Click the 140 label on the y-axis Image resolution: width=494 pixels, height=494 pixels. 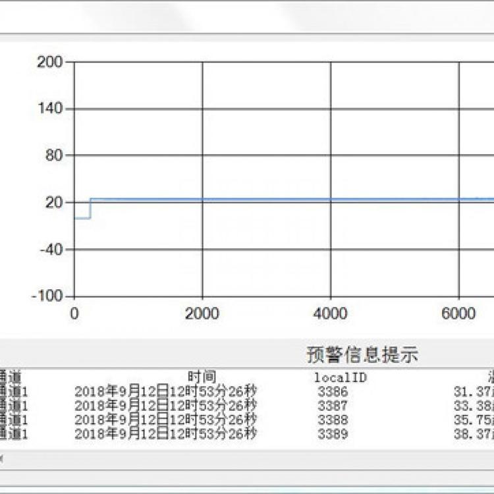coord(51,109)
